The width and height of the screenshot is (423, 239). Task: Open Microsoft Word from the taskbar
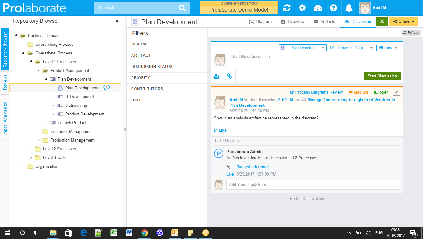(129, 233)
